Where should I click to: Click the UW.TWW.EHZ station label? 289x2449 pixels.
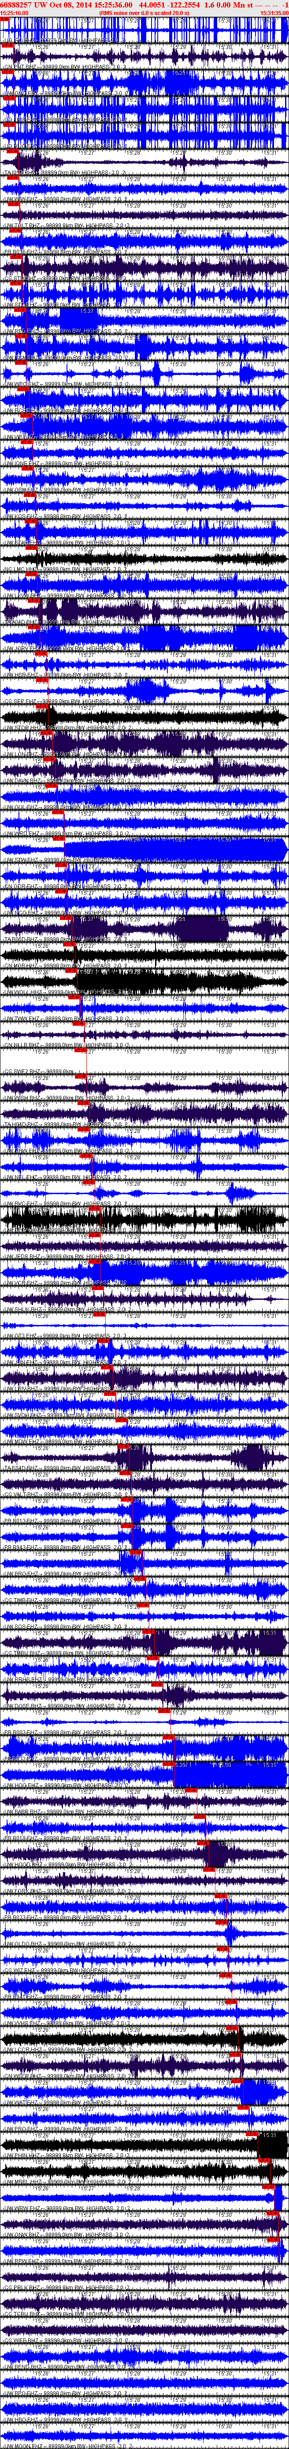(23, 1019)
